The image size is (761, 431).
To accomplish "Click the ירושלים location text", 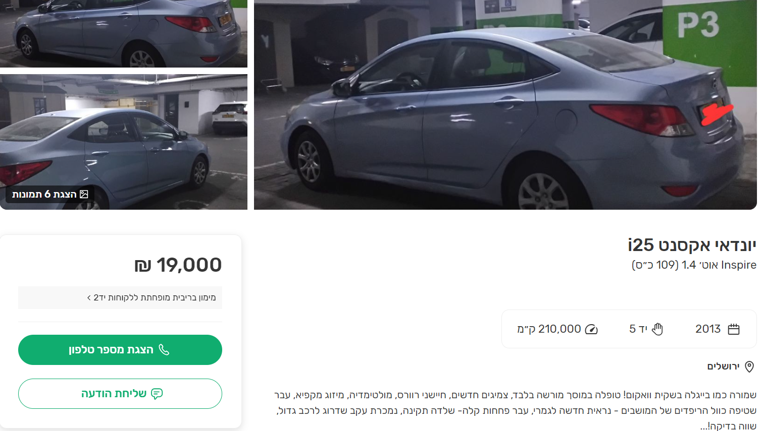I will click(x=723, y=366).
